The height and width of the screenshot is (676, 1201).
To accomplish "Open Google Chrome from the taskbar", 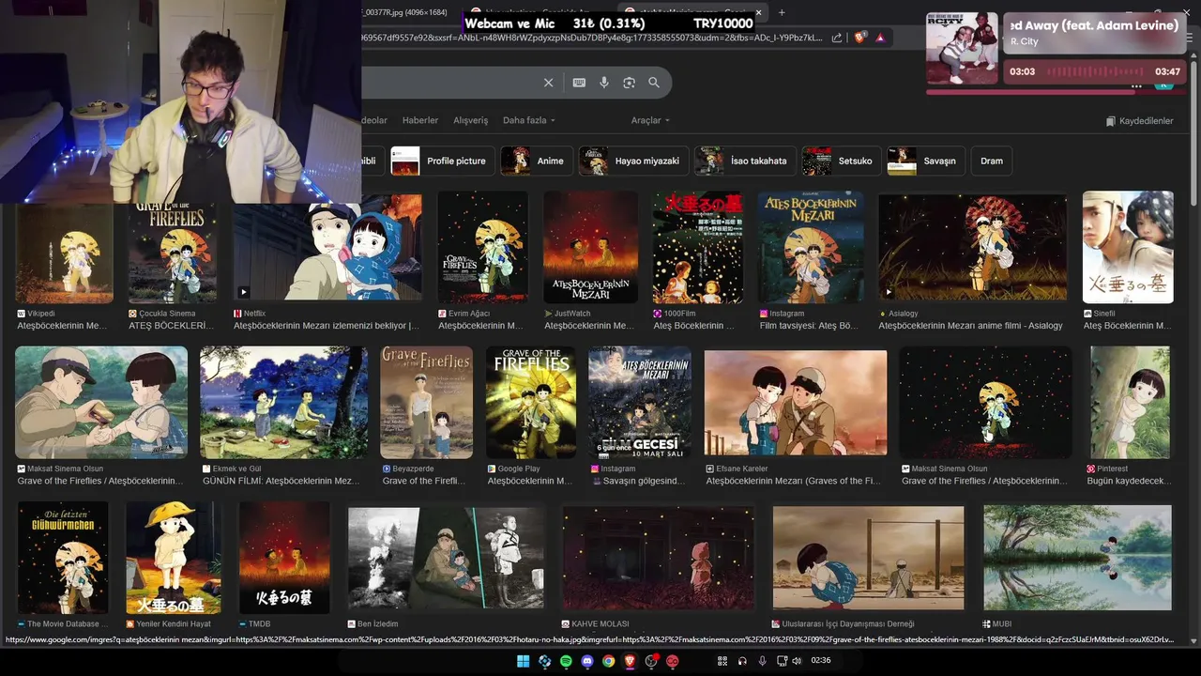I will [609, 661].
